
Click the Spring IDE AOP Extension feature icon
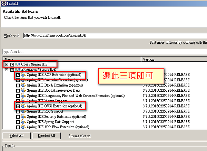coord(23,75)
